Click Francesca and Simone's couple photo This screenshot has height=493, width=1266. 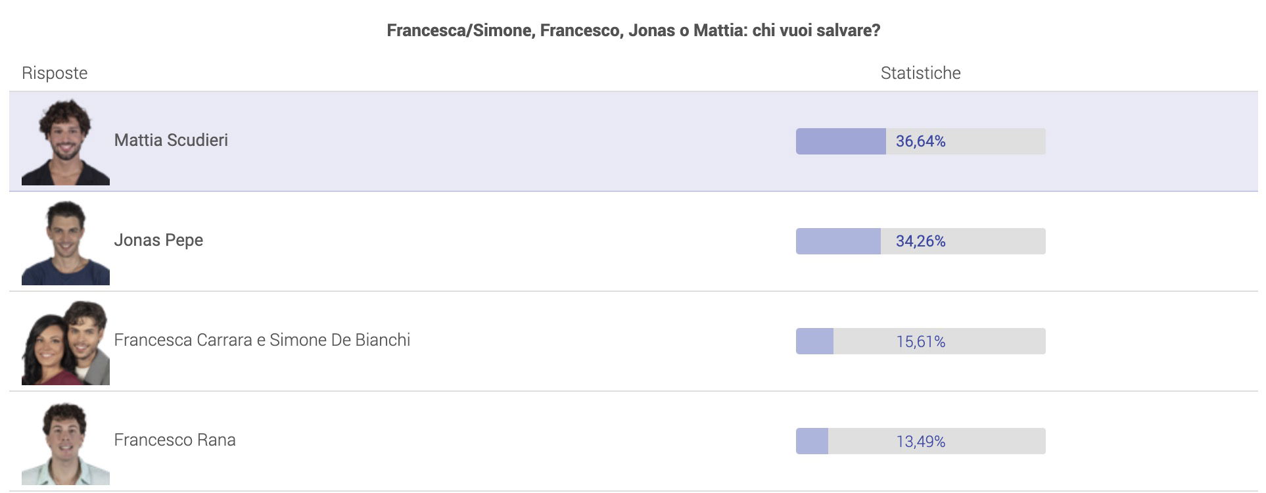click(66, 342)
